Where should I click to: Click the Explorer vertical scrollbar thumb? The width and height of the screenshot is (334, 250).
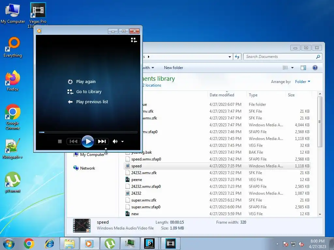(320, 122)
